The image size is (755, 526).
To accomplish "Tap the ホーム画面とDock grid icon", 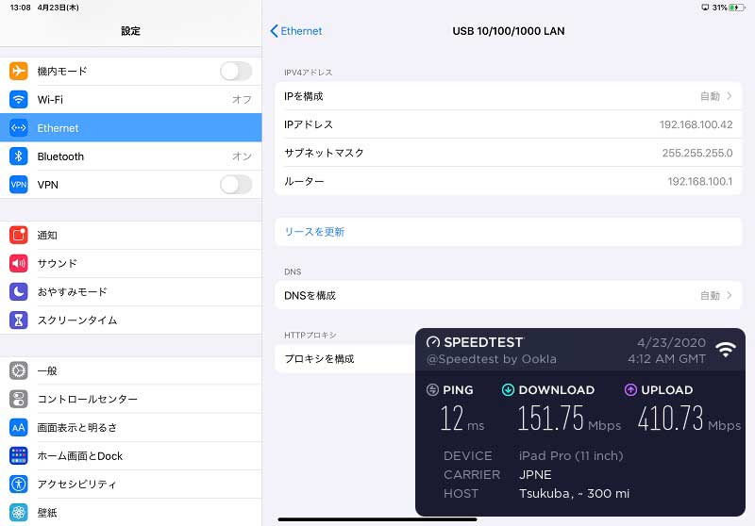I will (18, 456).
